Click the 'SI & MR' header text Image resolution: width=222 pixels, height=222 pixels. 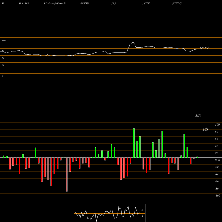coord(24,4)
